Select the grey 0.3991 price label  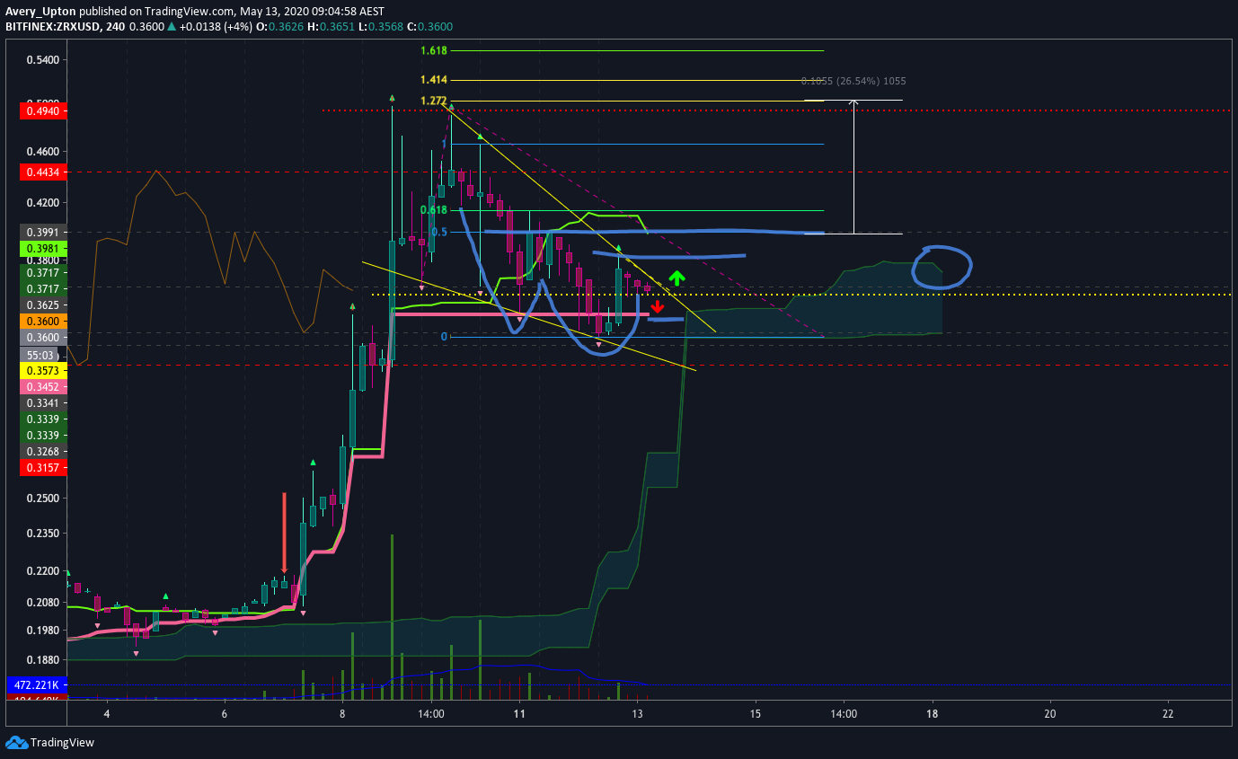tap(42, 232)
